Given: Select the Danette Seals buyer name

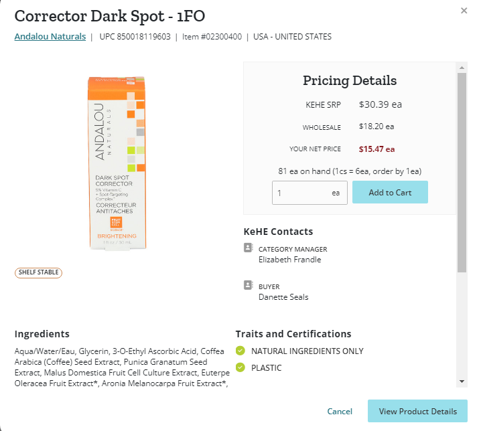Looking at the screenshot, I should click(283, 297).
